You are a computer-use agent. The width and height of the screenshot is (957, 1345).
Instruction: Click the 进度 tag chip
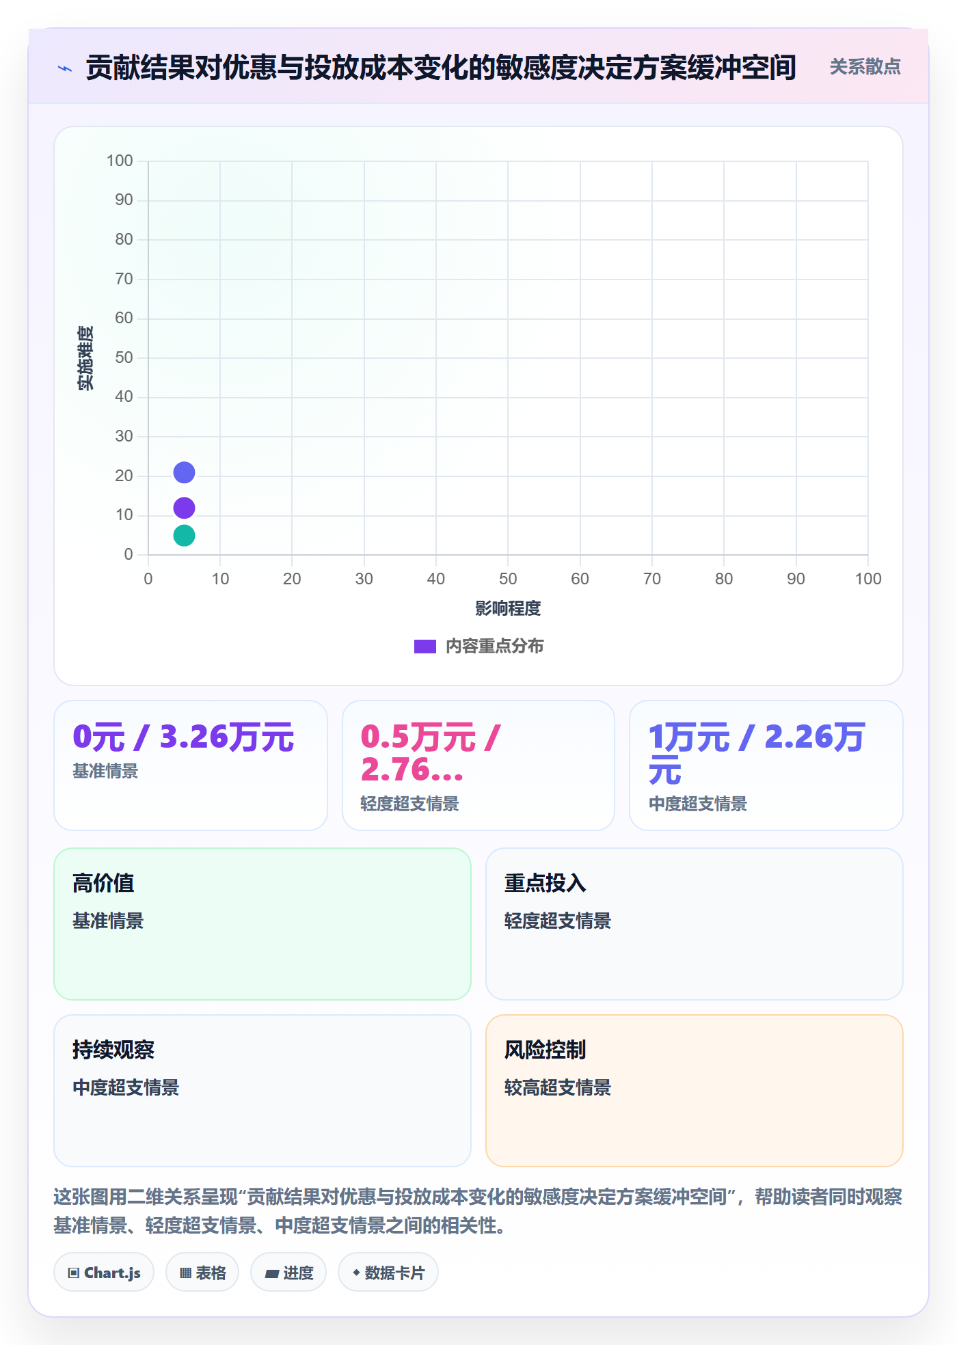288,1273
